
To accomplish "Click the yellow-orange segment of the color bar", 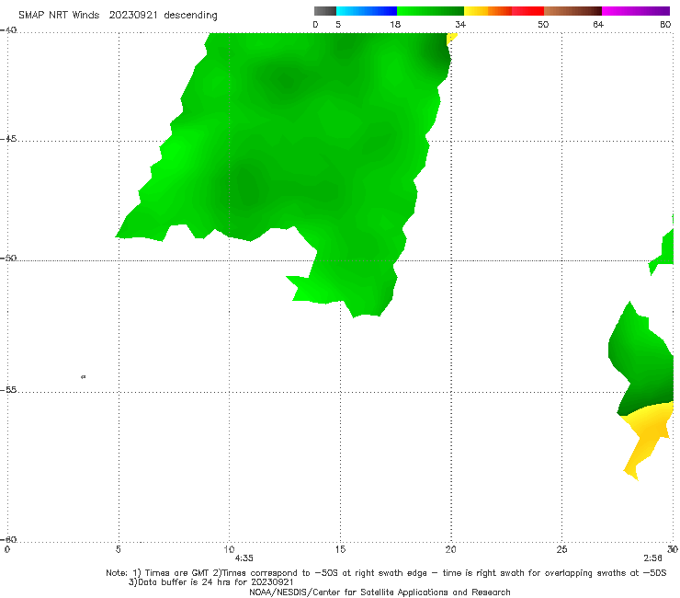I will pyautogui.click(x=487, y=11).
